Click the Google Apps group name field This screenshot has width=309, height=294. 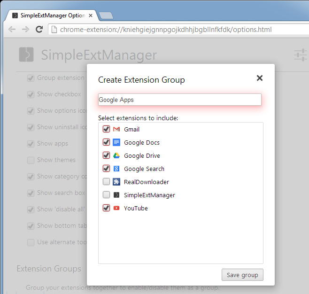tap(180, 100)
